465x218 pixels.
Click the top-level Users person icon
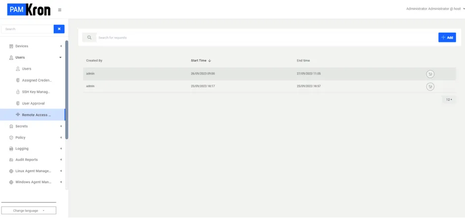pos(11,57)
